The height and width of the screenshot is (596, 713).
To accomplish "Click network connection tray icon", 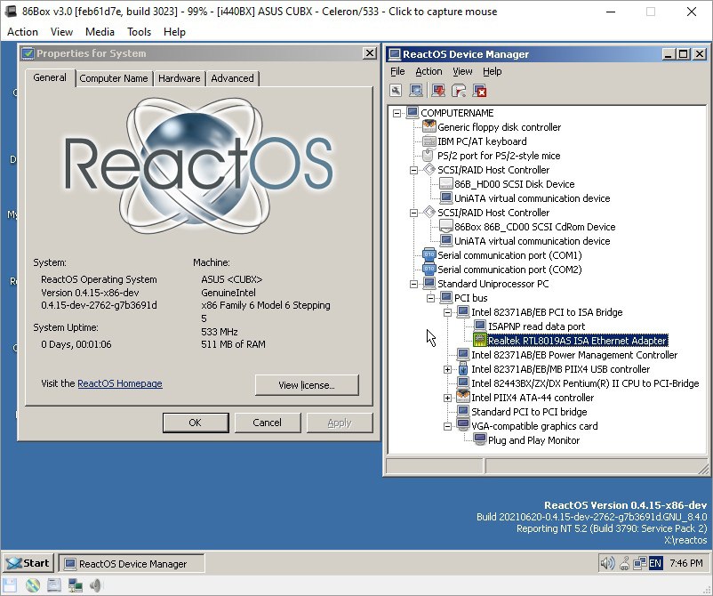I will [640, 564].
